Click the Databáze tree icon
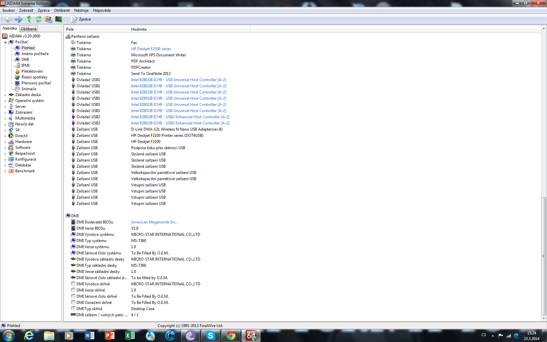Viewport: 547px width, 342px height. click(x=11, y=165)
